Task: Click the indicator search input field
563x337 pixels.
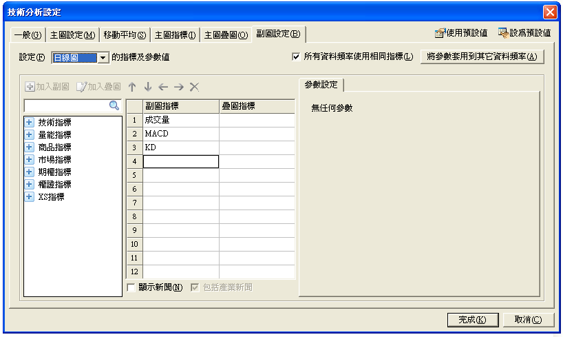Action: point(67,105)
